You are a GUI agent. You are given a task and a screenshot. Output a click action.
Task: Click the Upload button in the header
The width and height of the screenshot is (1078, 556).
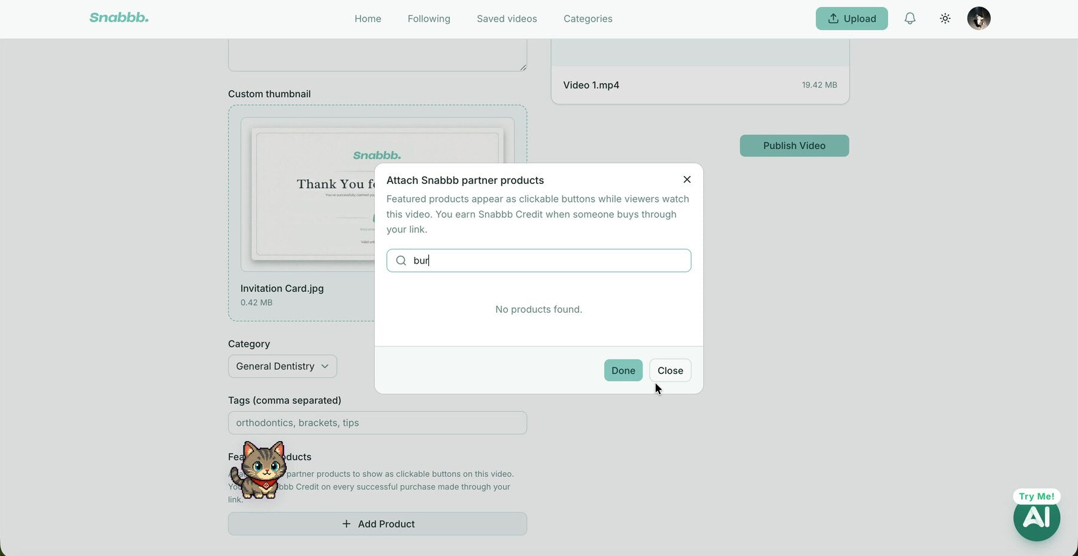pos(852,19)
